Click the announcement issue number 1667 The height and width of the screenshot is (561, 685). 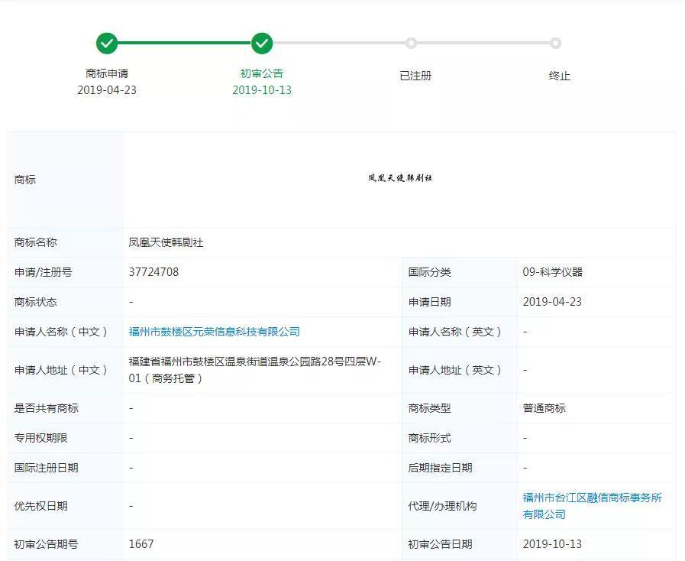(x=141, y=544)
